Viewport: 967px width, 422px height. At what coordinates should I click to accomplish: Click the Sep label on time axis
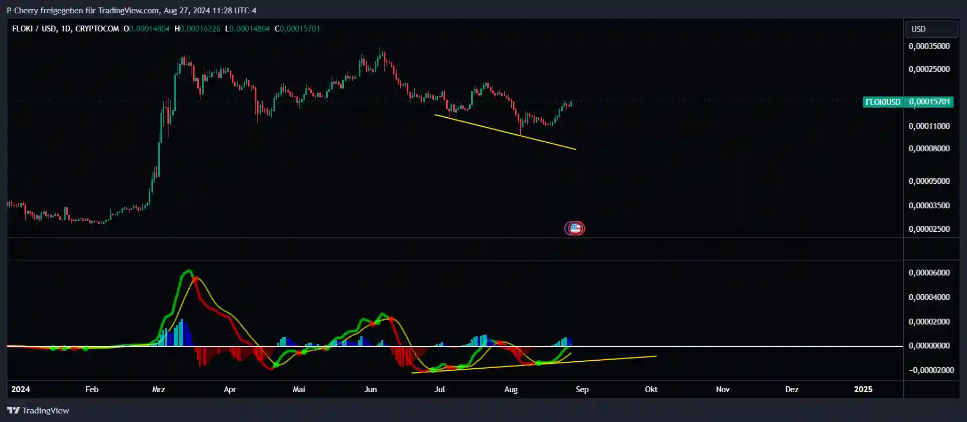(x=582, y=389)
